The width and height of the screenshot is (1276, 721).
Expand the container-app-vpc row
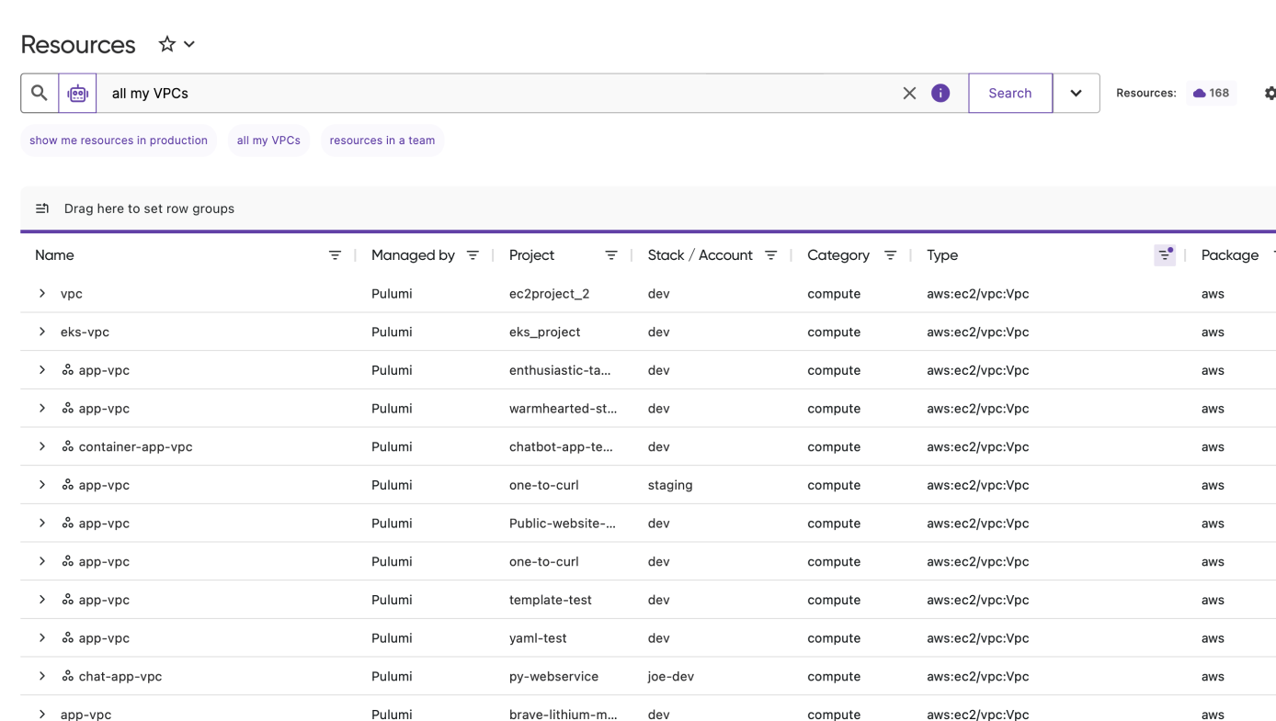(x=42, y=446)
